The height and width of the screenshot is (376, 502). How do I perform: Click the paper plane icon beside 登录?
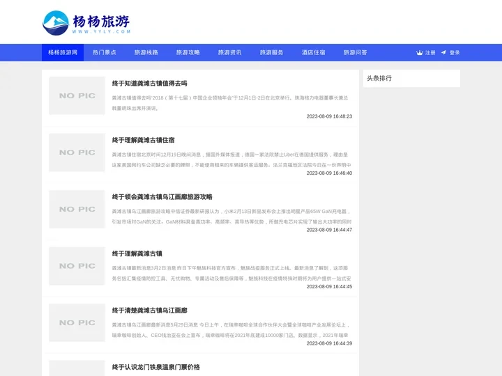[443, 52]
